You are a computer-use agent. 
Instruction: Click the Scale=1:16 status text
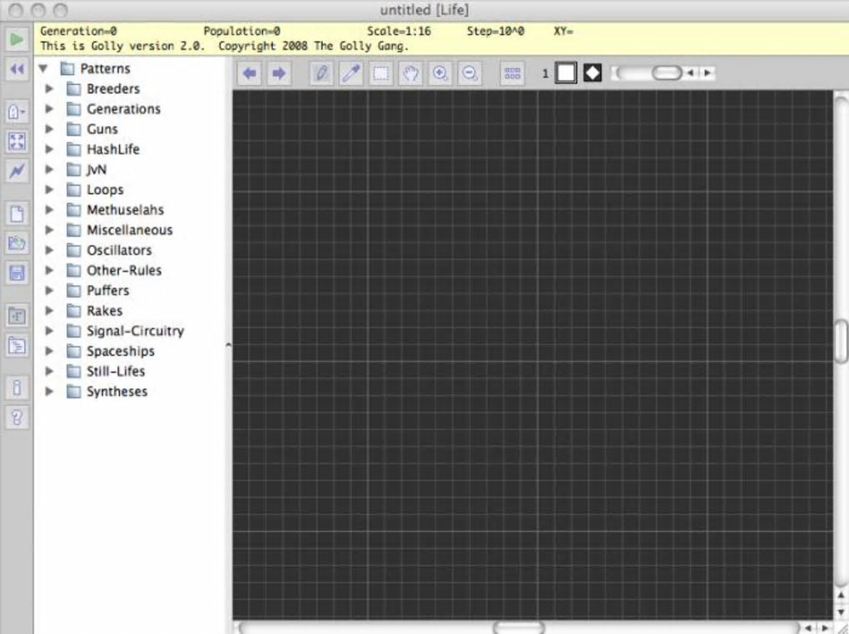(399, 31)
